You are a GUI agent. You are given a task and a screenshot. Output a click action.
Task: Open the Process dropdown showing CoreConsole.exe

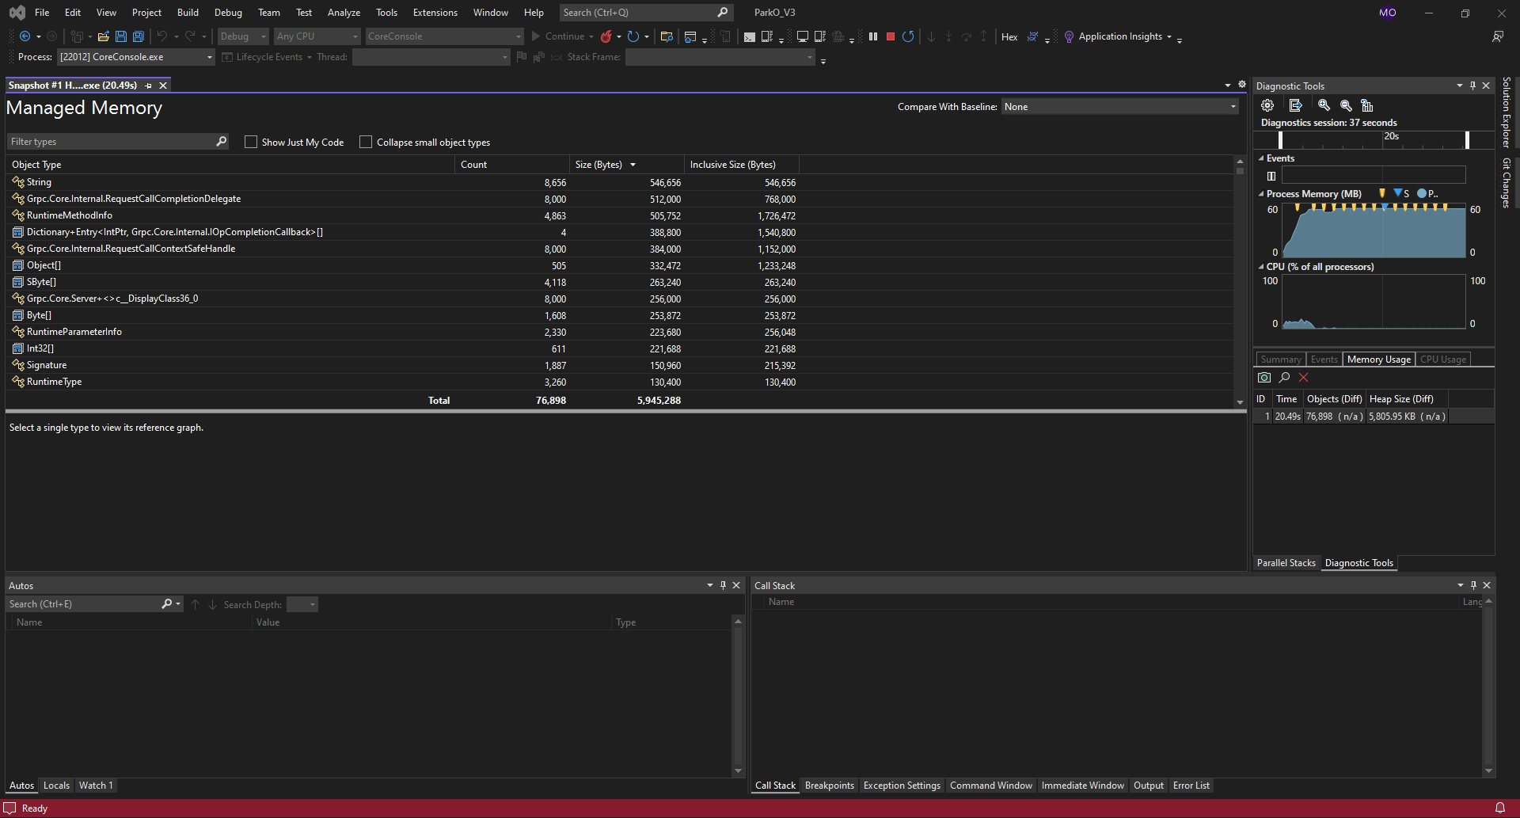pyautogui.click(x=208, y=57)
